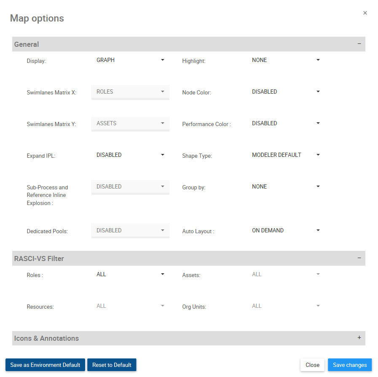Open the Shape Type dropdown

pos(286,155)
